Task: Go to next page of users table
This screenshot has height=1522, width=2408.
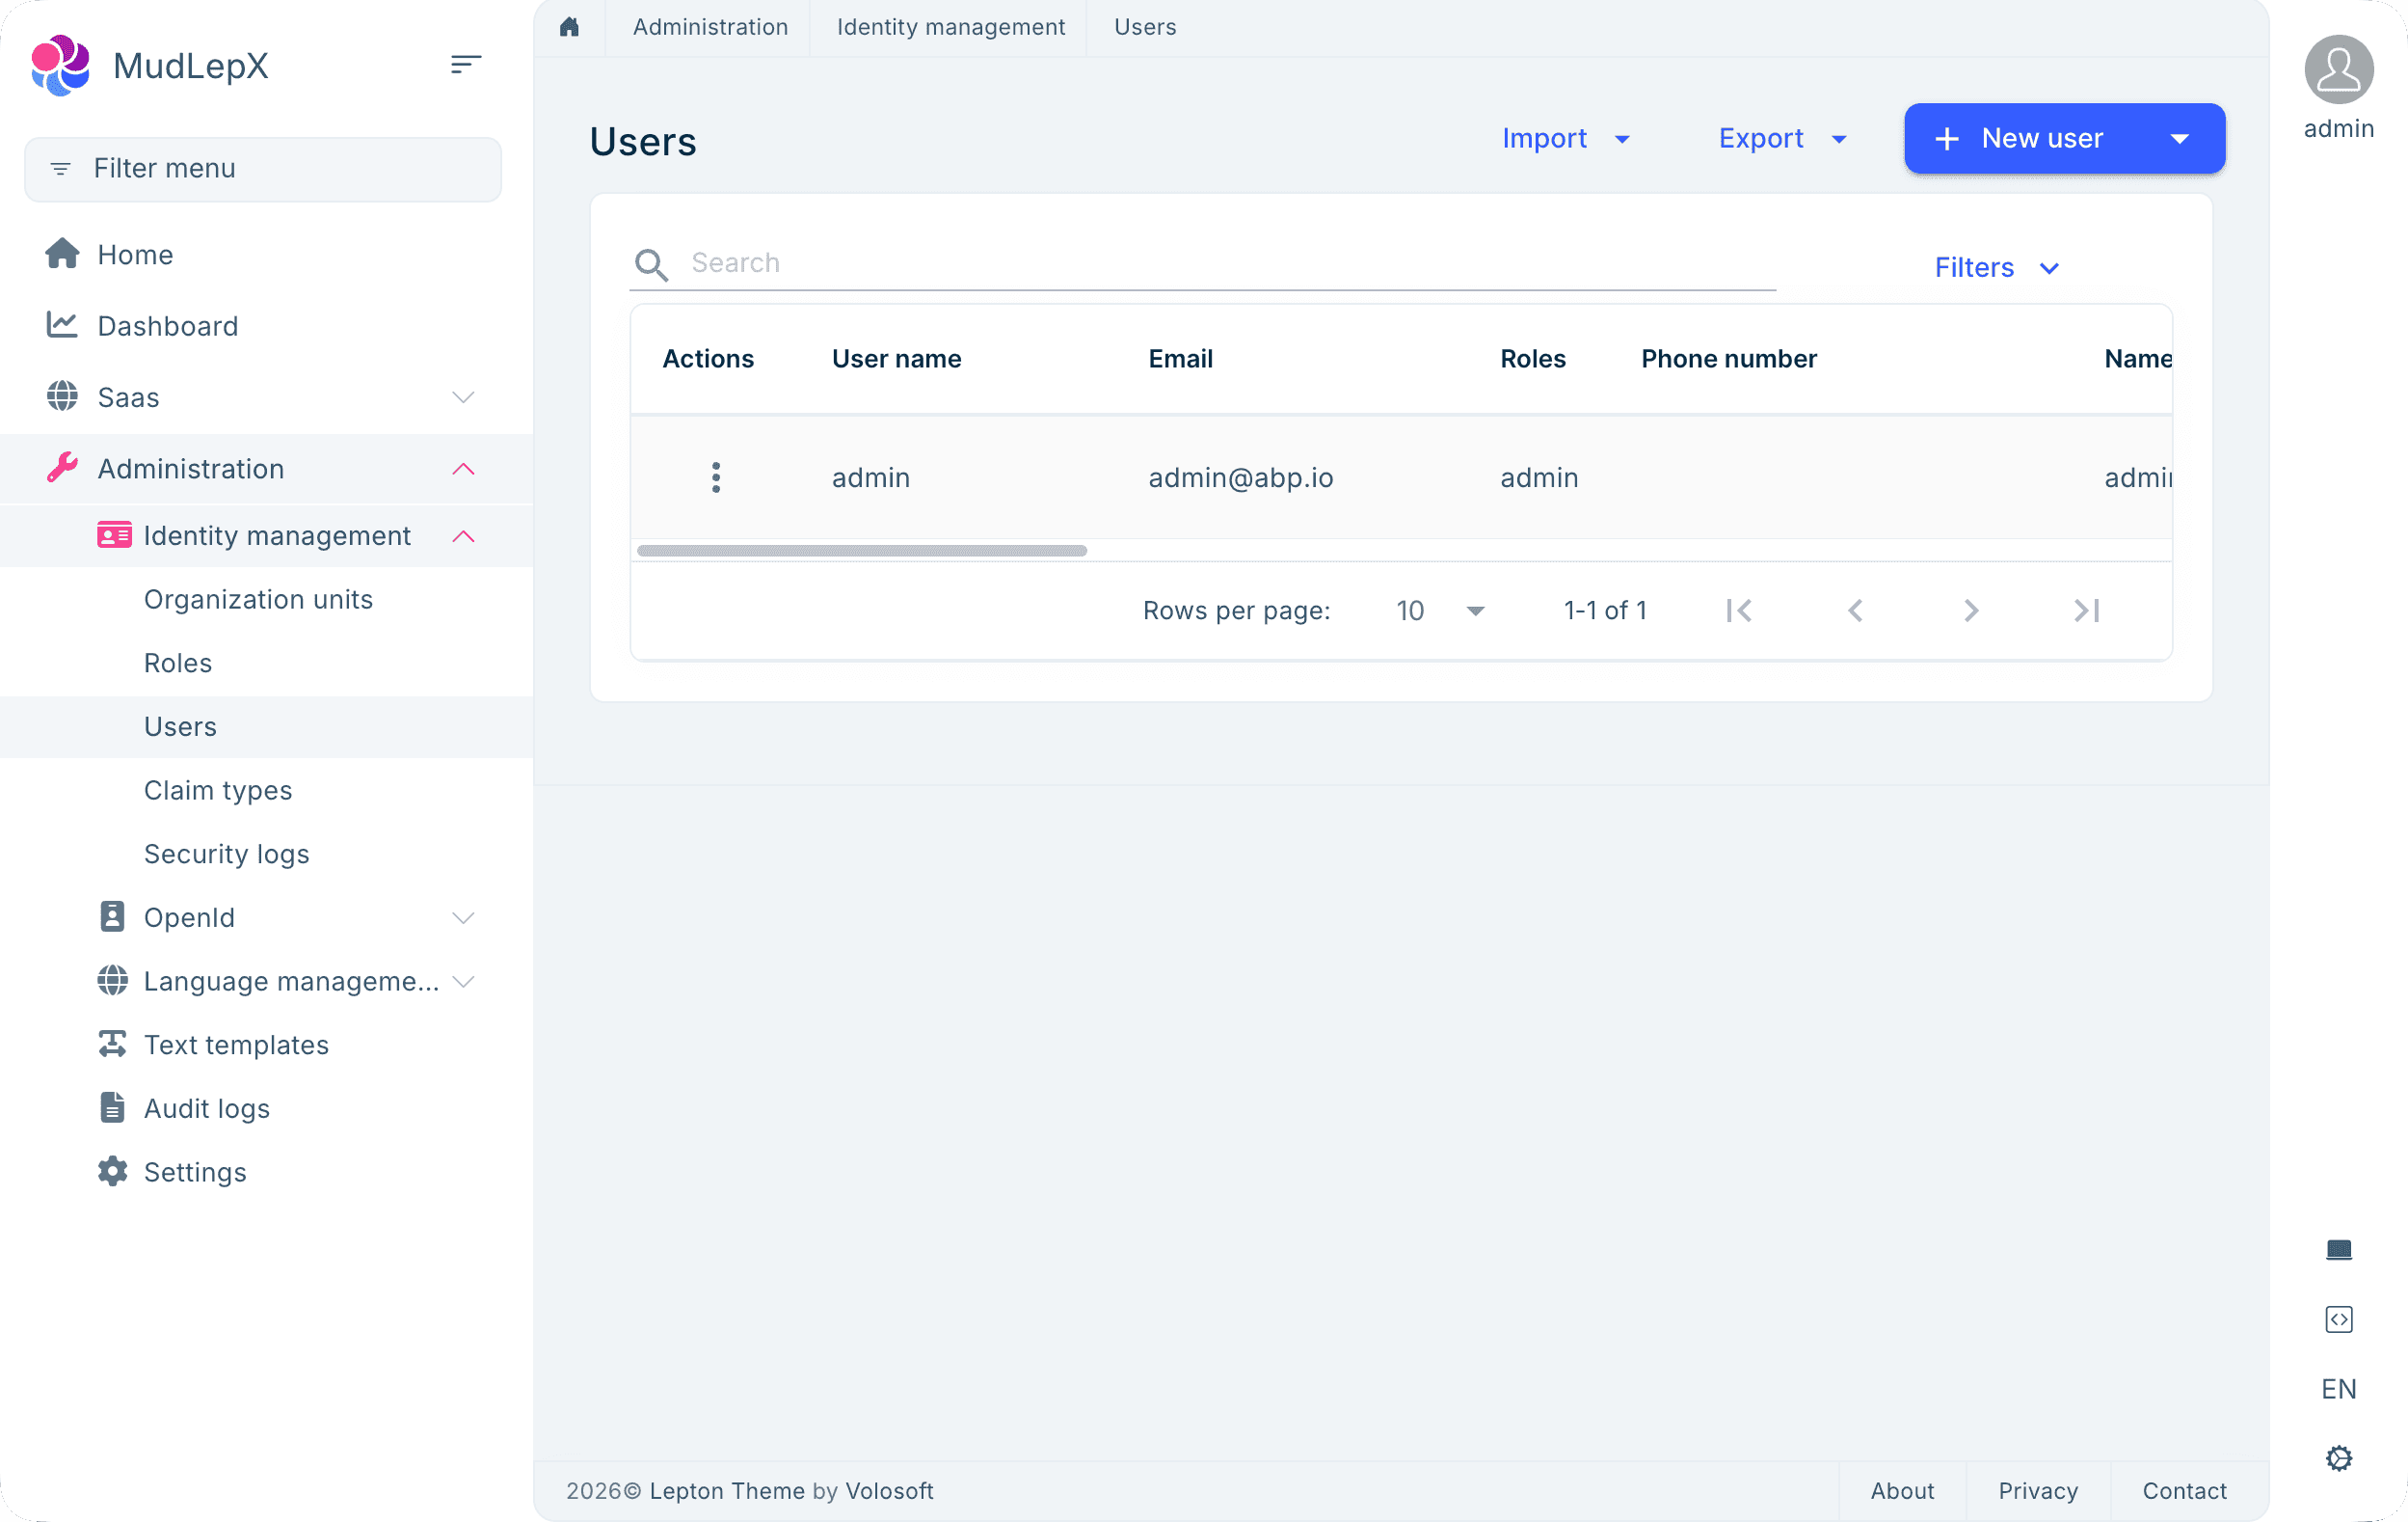Action: (x=1971, y=611)
